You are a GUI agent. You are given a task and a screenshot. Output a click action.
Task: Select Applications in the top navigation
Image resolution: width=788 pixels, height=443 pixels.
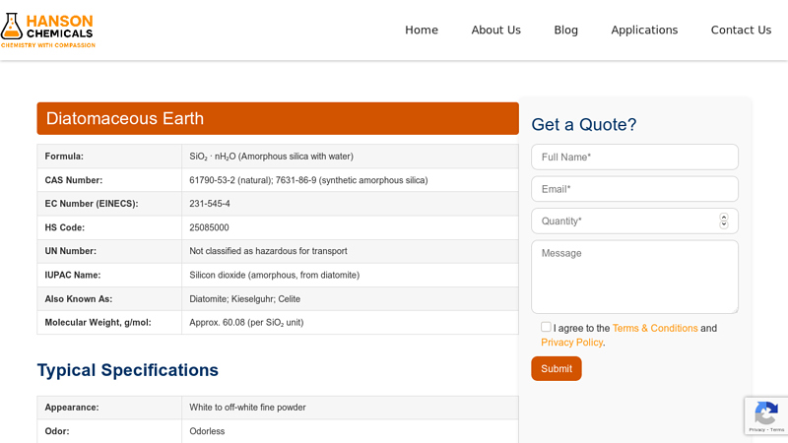click(644, 30)
